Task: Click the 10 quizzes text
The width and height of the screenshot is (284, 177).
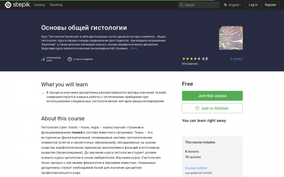Action: [193, 157]
